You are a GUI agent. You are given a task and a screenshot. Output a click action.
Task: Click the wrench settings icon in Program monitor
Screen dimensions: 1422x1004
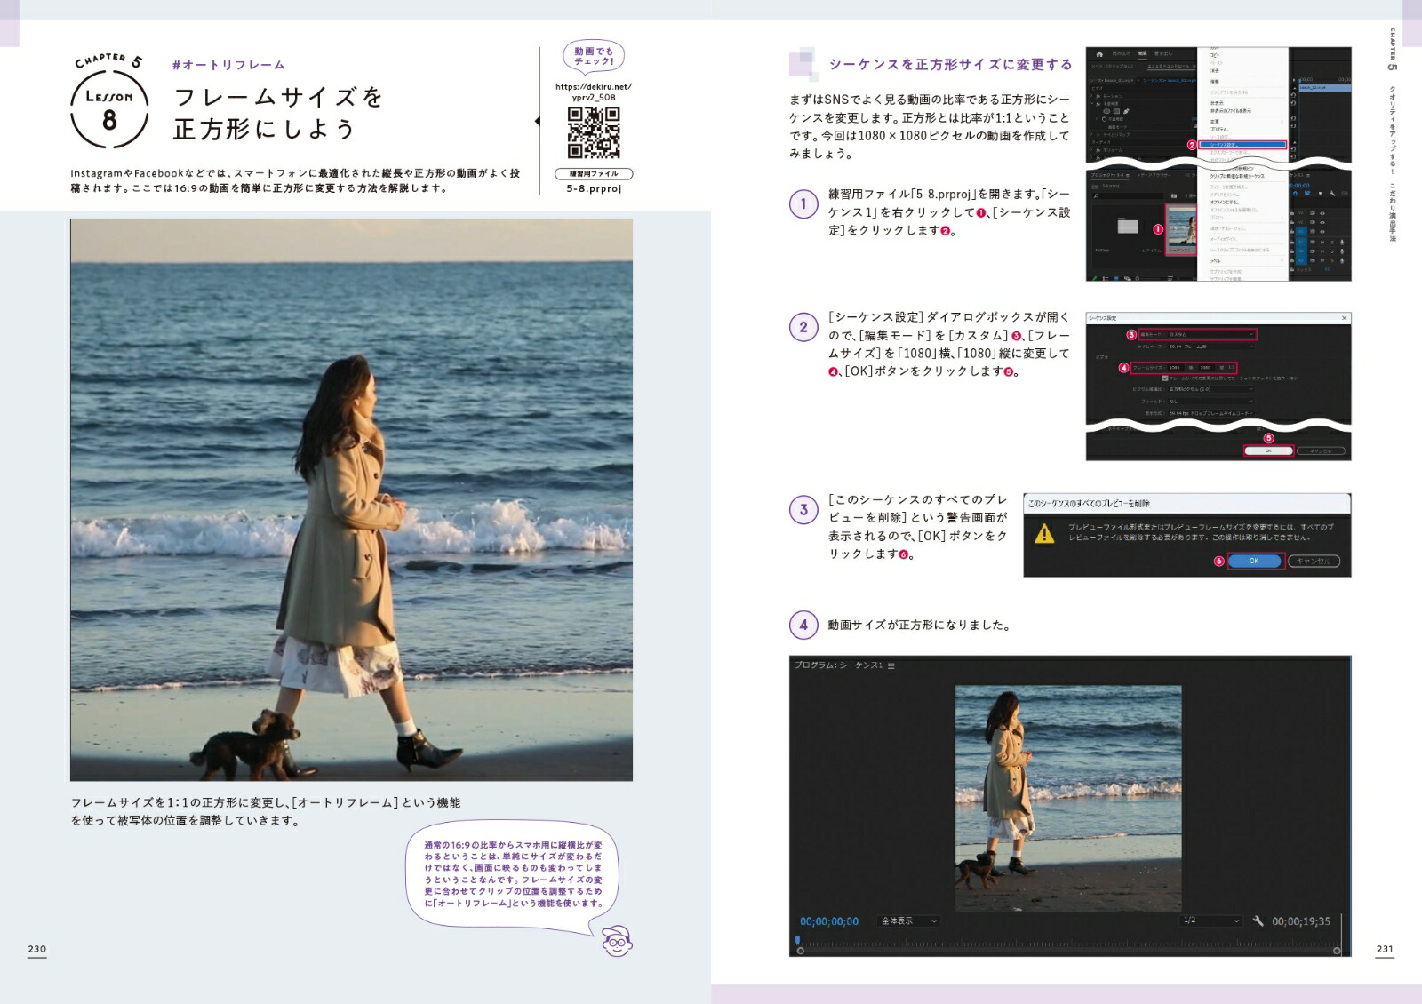pos(1258,921)
